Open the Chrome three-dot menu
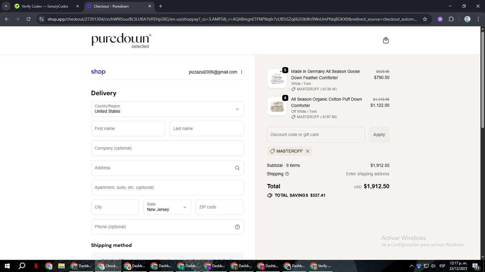Image resolution: width=485 pixels, height=272 pixels. pos(479,19)
